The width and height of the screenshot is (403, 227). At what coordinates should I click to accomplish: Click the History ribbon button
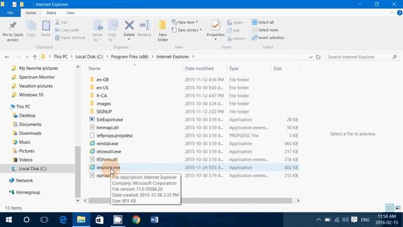click(x=236, y=38)
